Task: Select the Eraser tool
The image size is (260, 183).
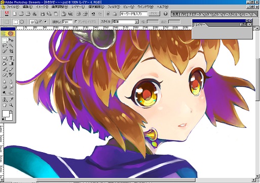Action: pyautogui.click(x=5, y=74)
